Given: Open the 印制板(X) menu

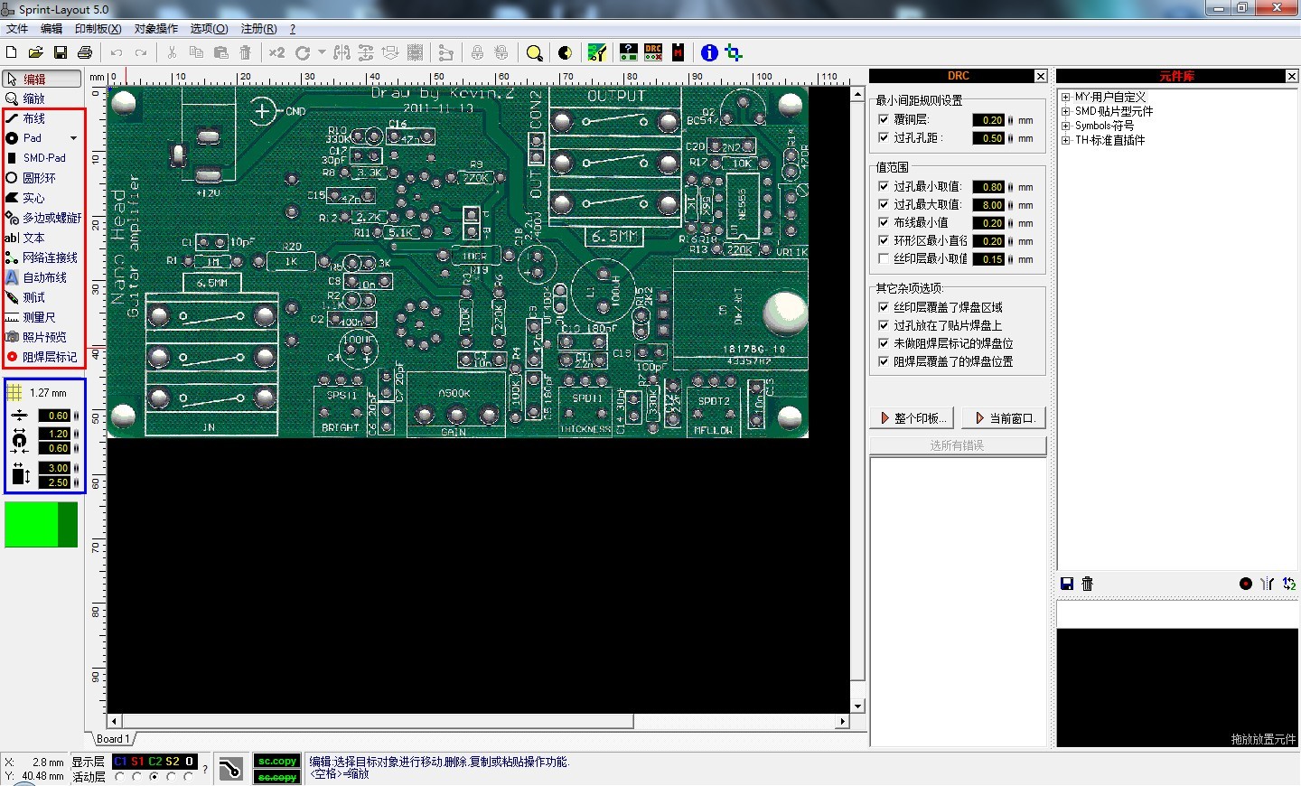Looking at the screenshot, I should tap(98, 29).
